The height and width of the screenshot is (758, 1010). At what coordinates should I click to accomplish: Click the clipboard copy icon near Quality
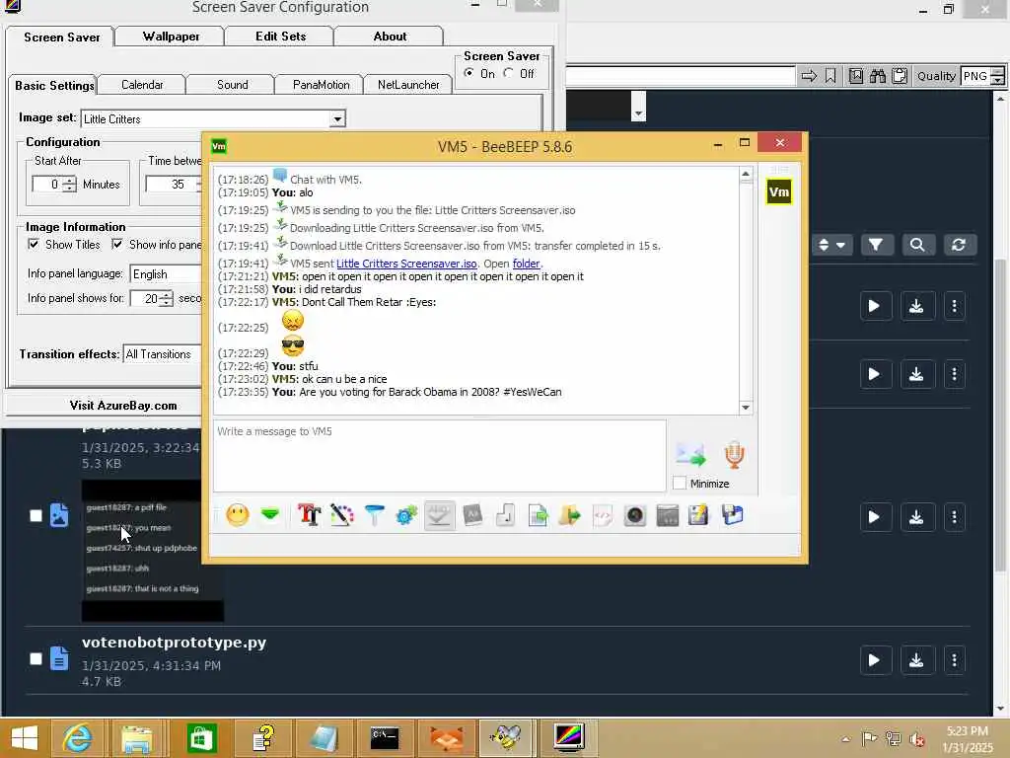pyautogui.click(x=900, y=76)
